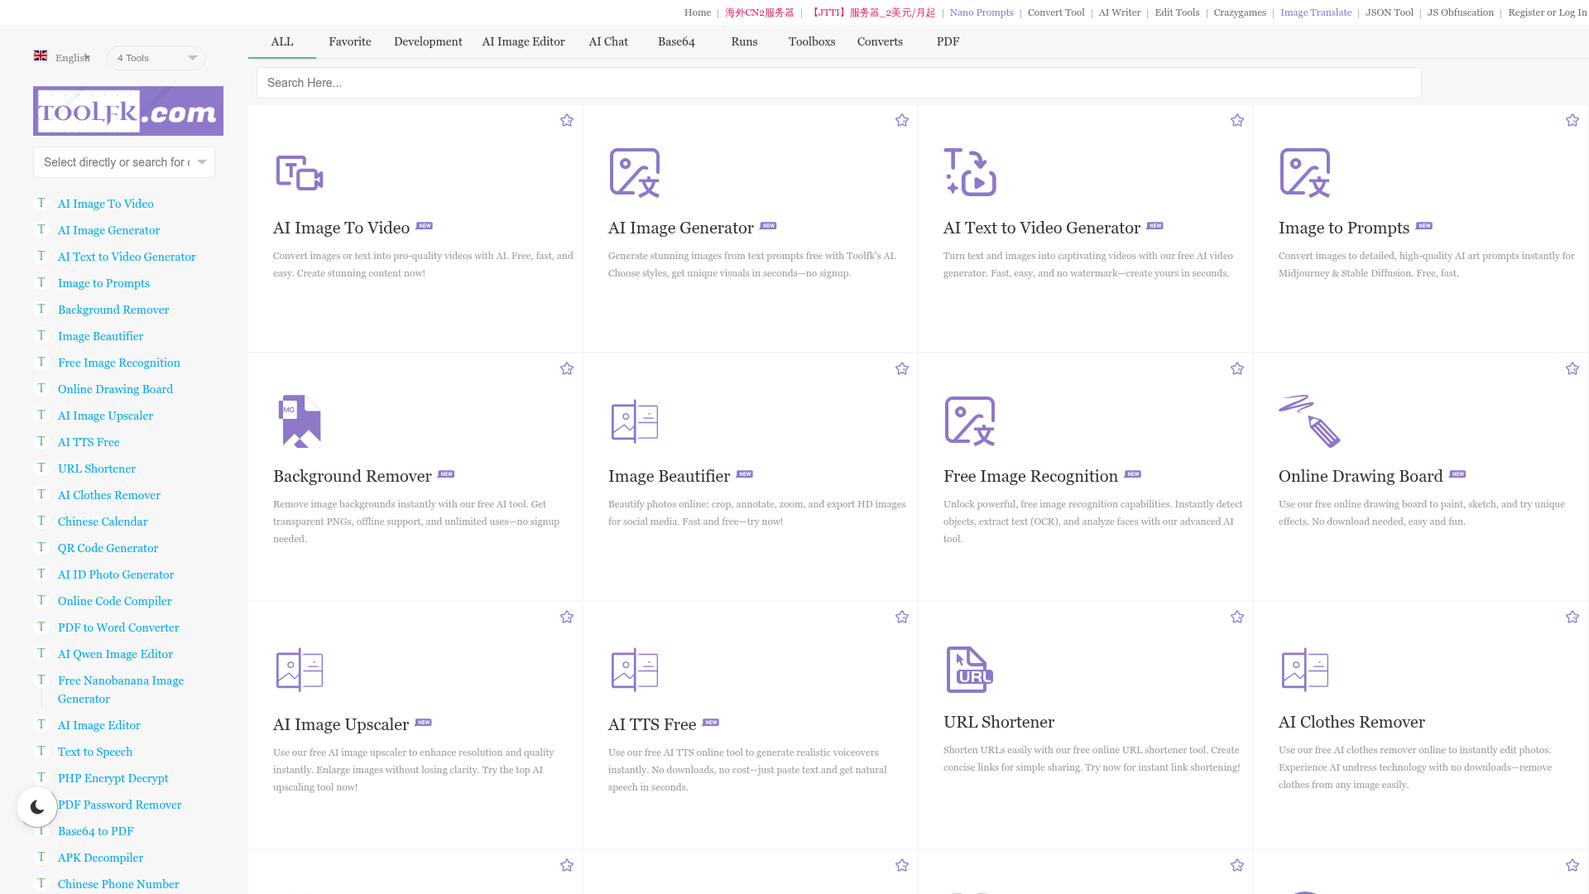Open the 4 Tools dropdown
This screenshot has height=894, width=1589.
[x=156, y=58]
